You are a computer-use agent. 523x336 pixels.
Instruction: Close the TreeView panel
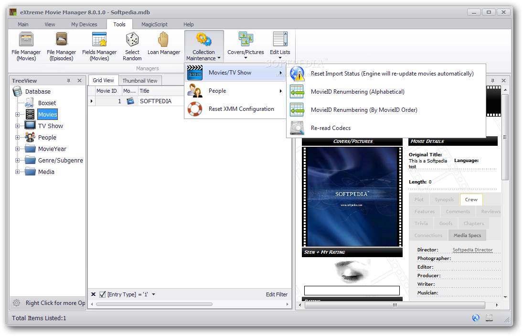click(x=79, y=81)
